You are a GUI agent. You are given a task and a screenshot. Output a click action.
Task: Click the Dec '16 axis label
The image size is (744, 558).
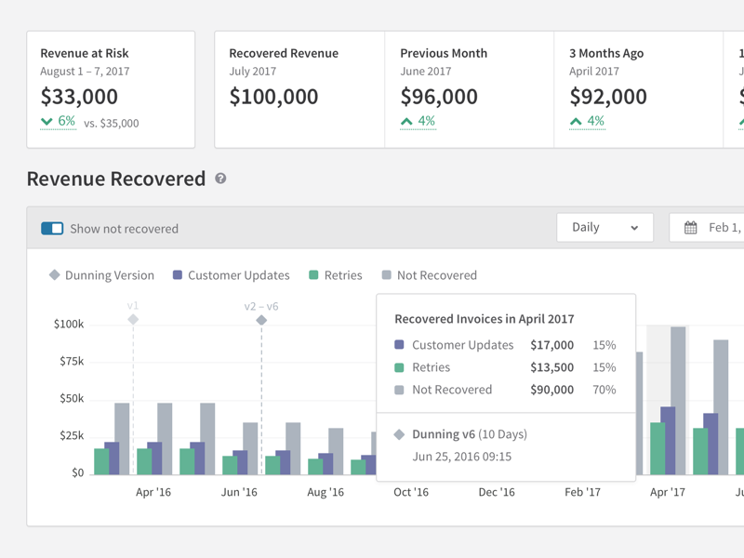[497, 492]
